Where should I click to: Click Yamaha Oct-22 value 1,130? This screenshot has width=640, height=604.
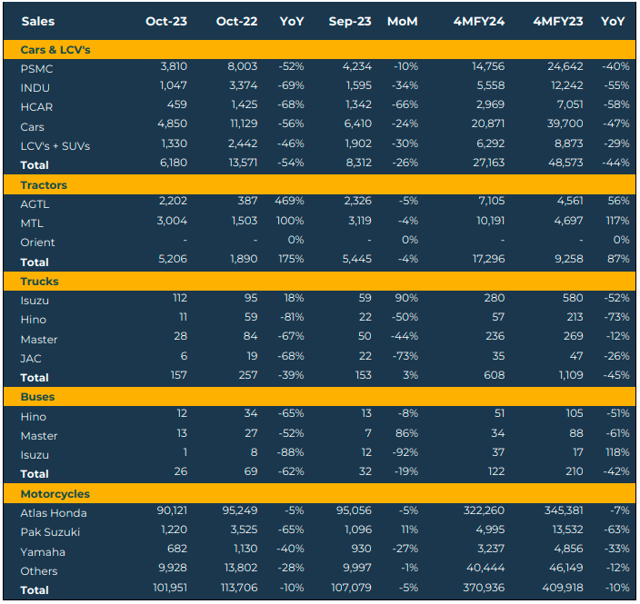pos(245,549)
